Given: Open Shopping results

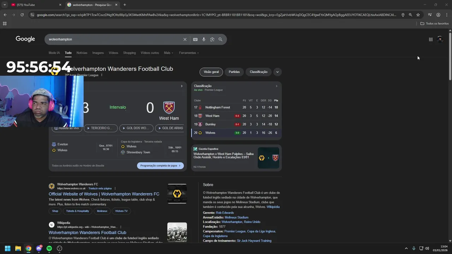Looking at the screenshot, I should click(129, 53).
